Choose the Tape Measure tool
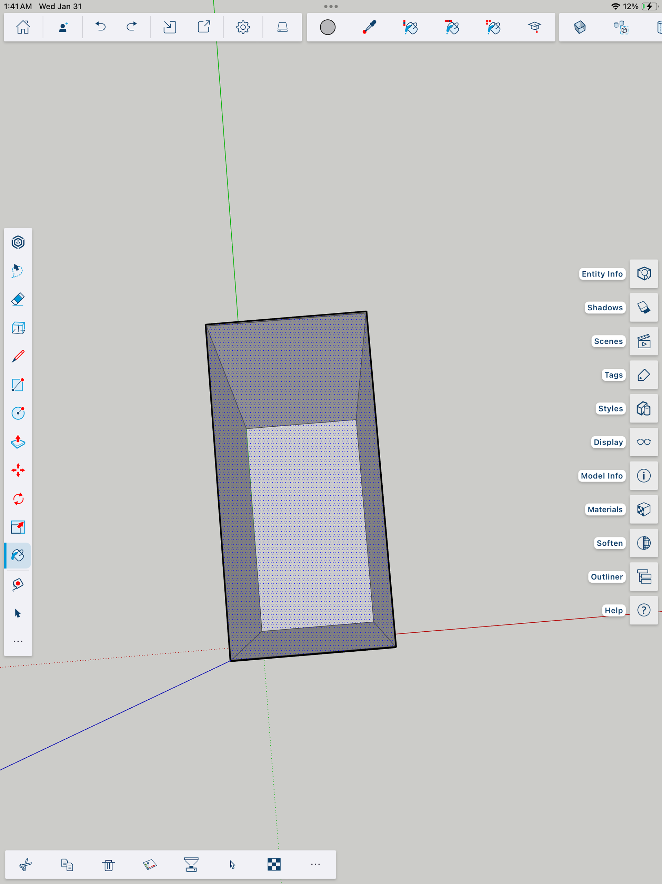The height and width of the screenshot is (884, 662). pos(18,584)
